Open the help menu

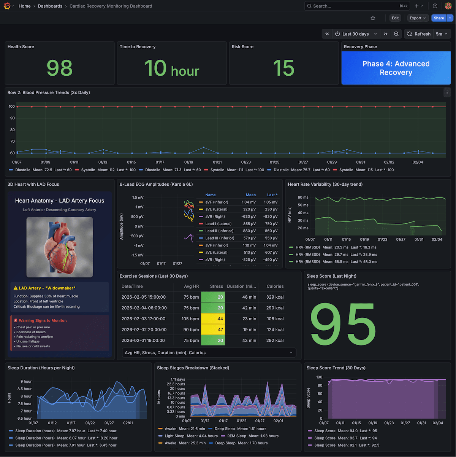tap(435, 6)
